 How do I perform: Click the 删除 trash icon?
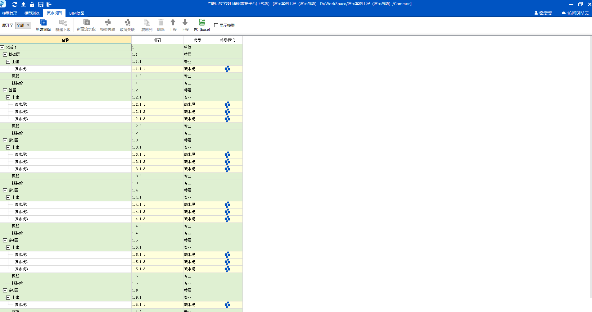161,22
